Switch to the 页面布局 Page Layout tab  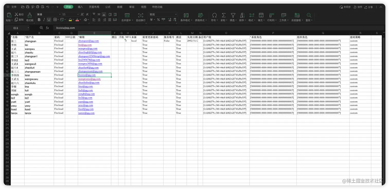pos(94,7)
